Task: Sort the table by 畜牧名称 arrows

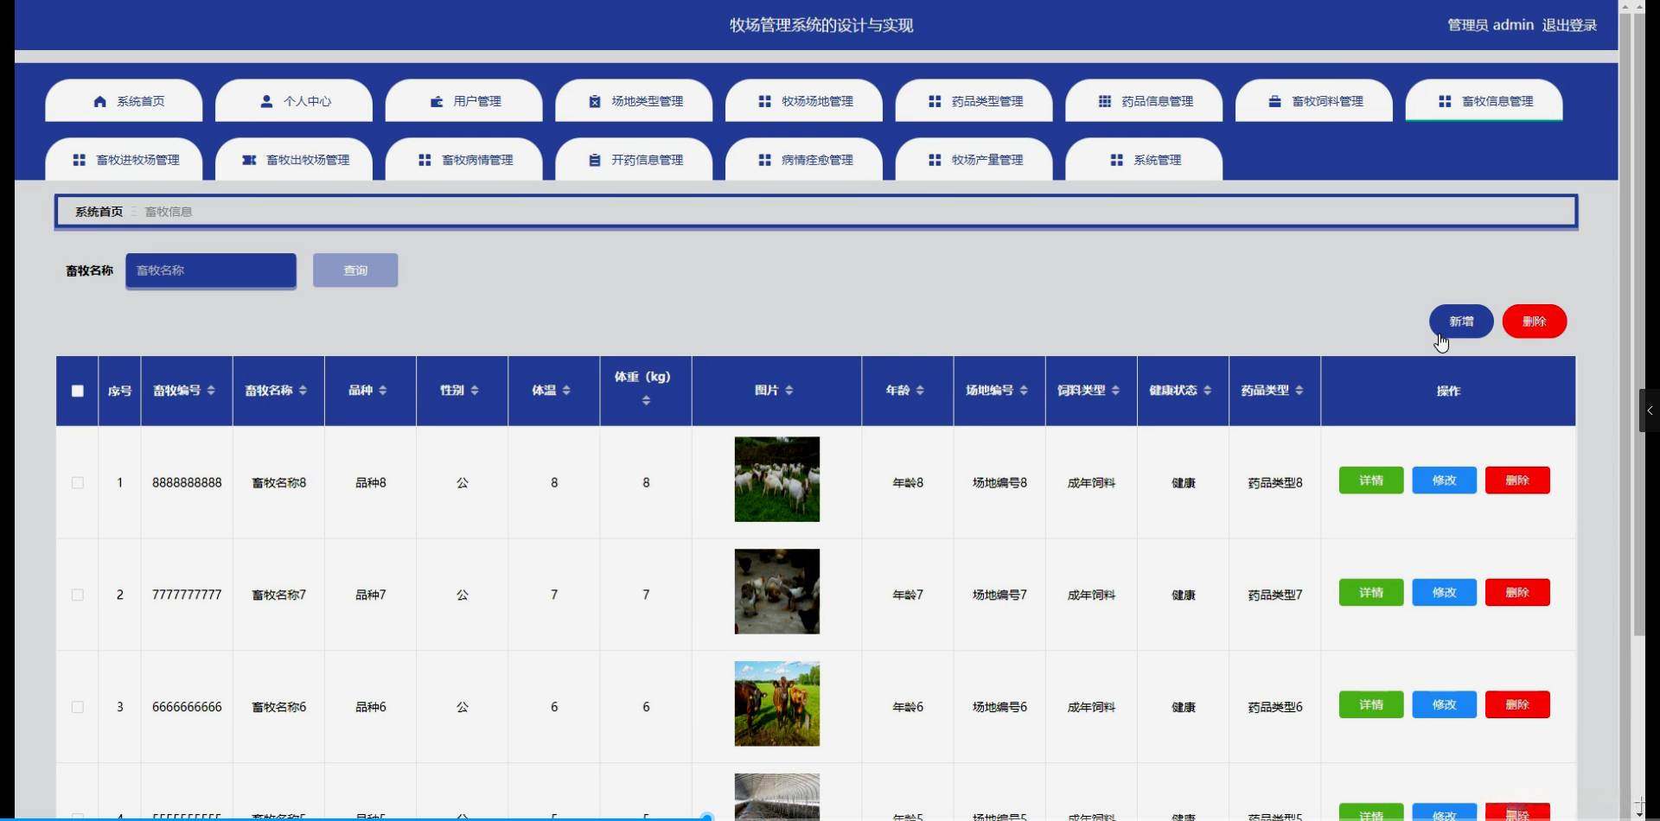Action: tap(303, 391)
